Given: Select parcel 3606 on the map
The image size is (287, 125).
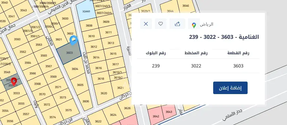Looking at the screenshot, I should pyautogui.click(x=85, y=101).
